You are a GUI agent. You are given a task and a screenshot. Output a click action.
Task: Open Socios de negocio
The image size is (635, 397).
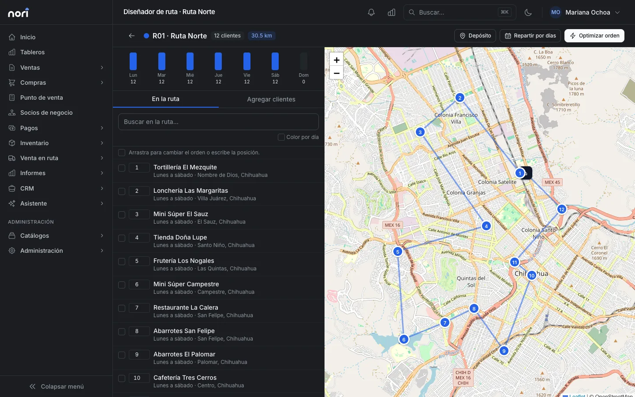pyautogui.click(x=56, y=112)
